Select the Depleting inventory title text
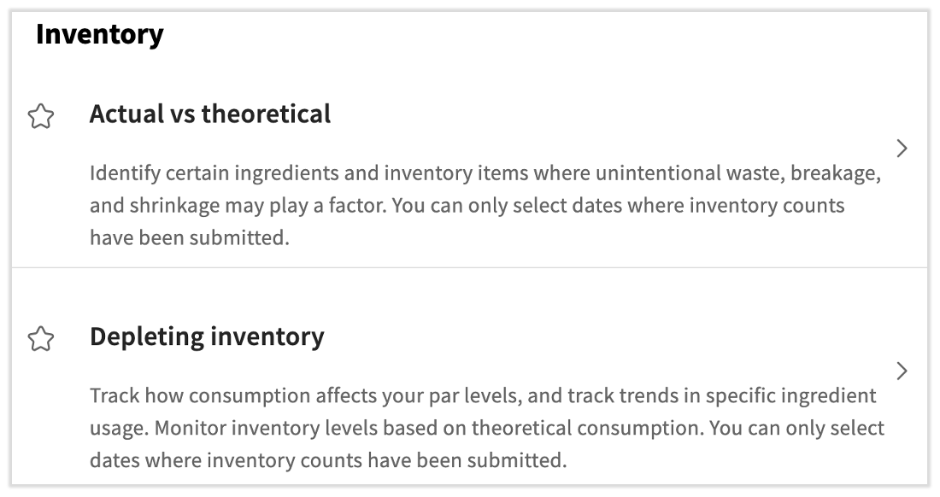The height and width of the screenshot is (497, 940). 206,336
